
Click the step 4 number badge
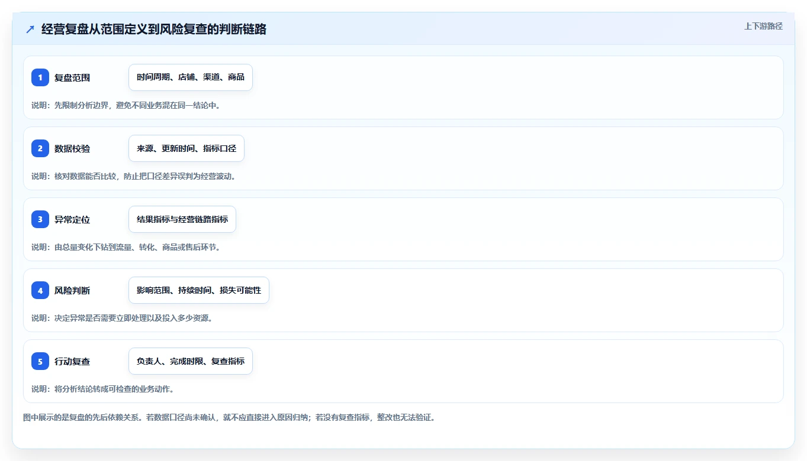[x=40, y=290]
